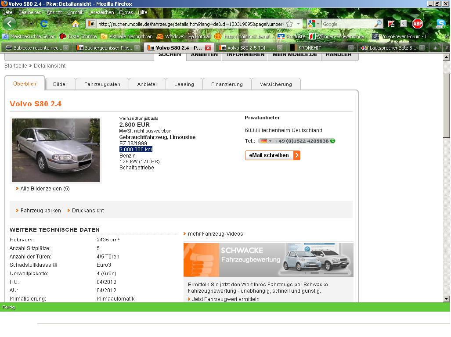Image resolution: width=451 pixels, height=337 pixels.
Task: Open the Ansicht menu
Action: [x=54, y=12]
